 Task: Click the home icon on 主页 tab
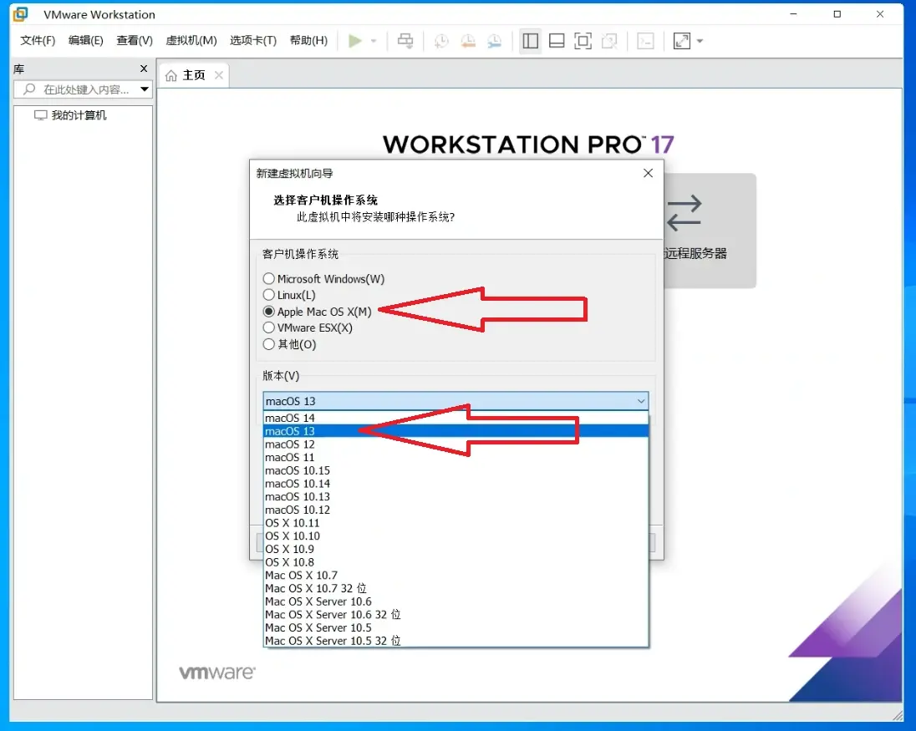[171, 76]
